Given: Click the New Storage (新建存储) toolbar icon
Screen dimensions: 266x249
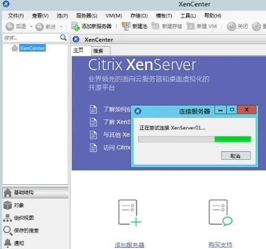Looking at the screenshot, I should coord(155,26).
